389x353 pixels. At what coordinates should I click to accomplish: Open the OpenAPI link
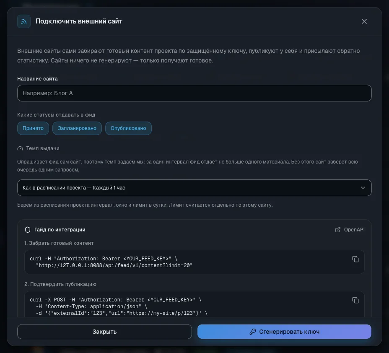tap(350, 230)
